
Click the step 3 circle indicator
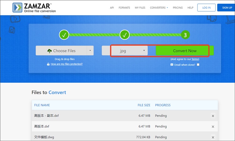tap(185, 35)
